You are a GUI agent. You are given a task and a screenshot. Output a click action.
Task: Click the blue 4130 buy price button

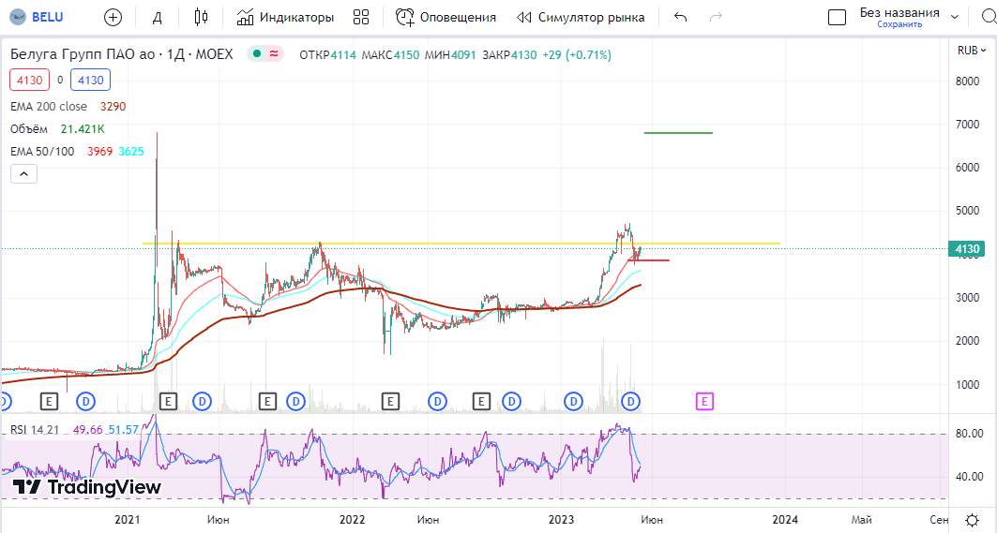(x=90, y=80)
